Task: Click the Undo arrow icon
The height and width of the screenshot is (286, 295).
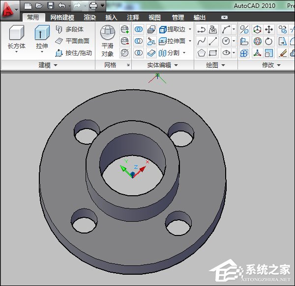Action: [61, 6]
